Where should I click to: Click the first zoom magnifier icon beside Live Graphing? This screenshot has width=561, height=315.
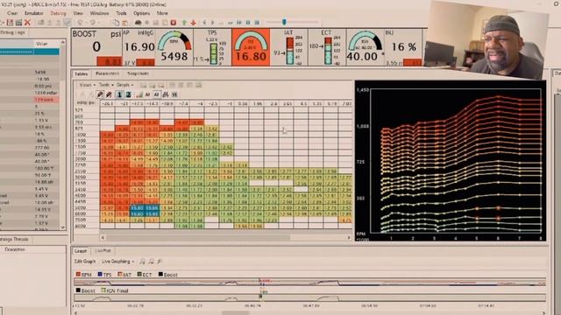(142, 262)
